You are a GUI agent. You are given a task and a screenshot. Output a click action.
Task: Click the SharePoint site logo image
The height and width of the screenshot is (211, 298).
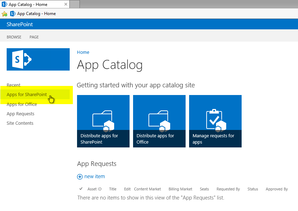38,59
